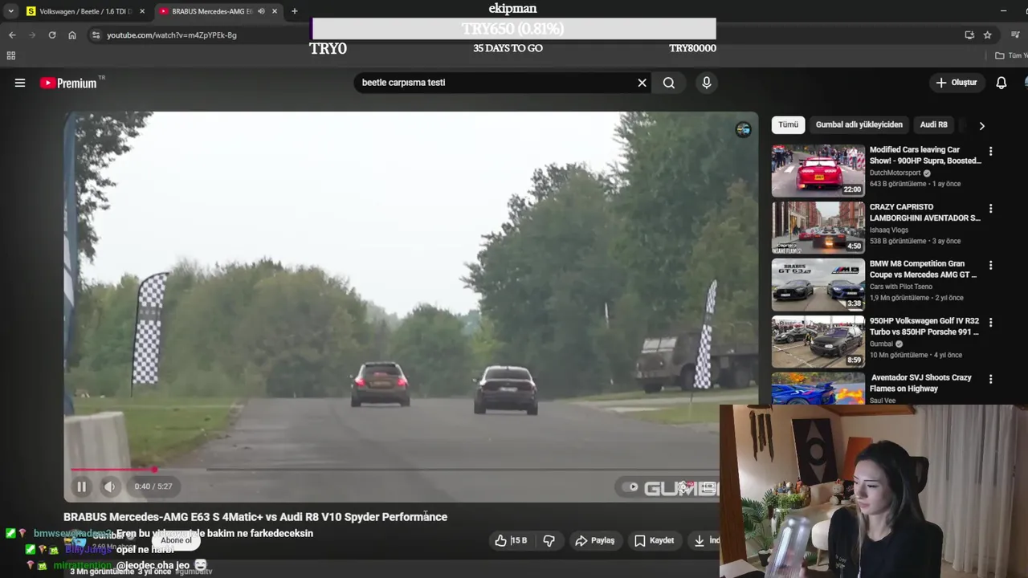
Task: Open BMW M8 Competition video thumbnail
Action: coord(818,285)
